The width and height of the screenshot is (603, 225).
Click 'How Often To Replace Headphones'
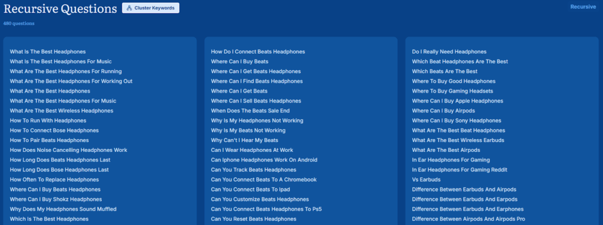[54, 180]
